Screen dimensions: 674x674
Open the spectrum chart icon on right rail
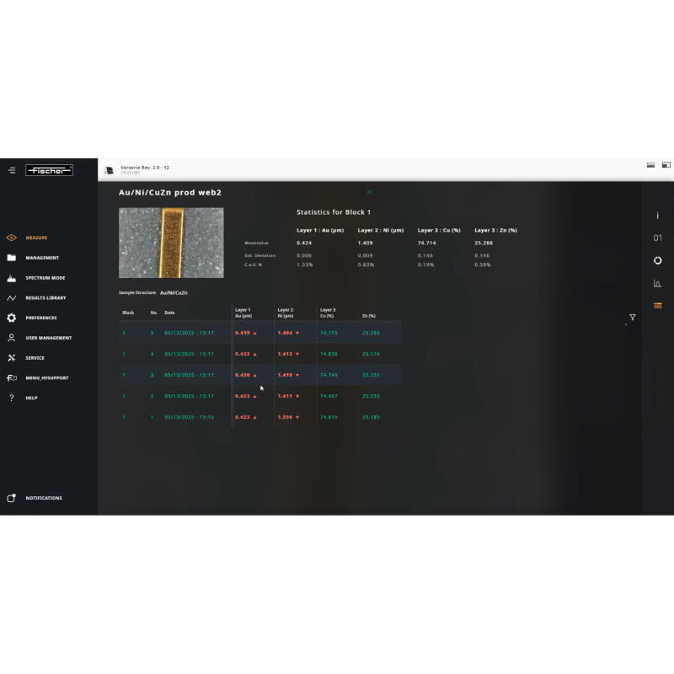click(x=657, y=283)
